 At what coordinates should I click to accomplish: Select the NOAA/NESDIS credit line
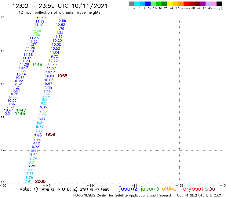[x=123, y=195]
